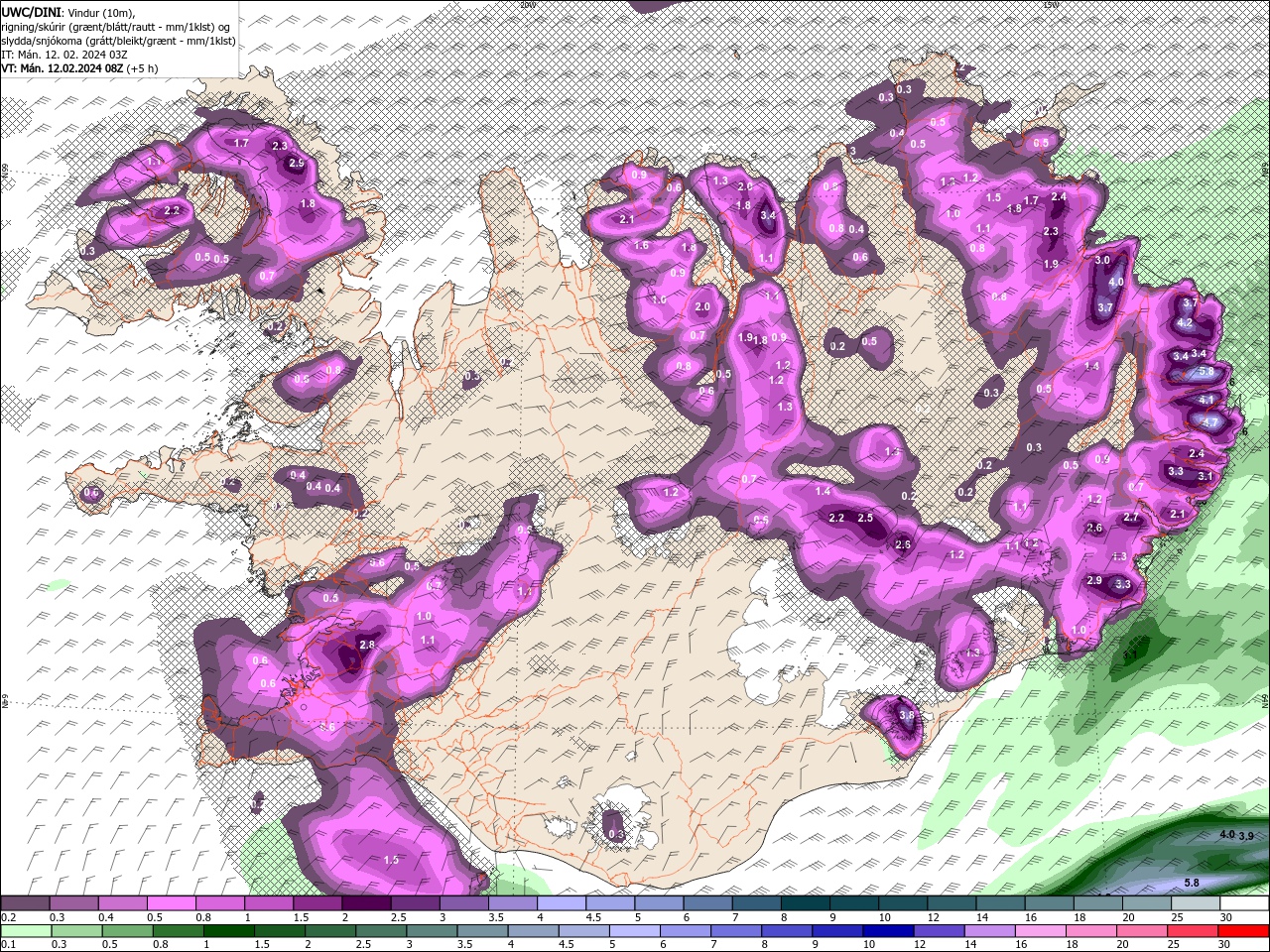Screen dimensions: 1270x952
Task: Click the '0.1' label in the lower legend row
Action: pyautogui.click(x=8, y=943)
